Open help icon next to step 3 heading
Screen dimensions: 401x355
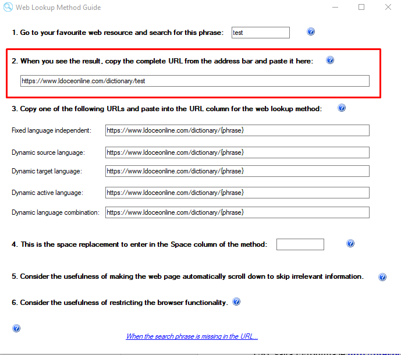(x=342, y=108)
